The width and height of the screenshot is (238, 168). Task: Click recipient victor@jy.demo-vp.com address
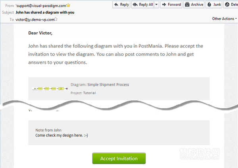coord(35,20)
